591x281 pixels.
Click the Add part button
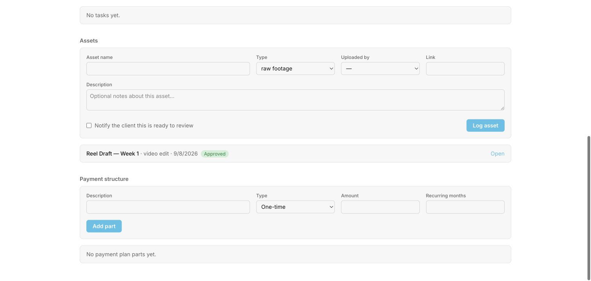(x=104, y=226)
